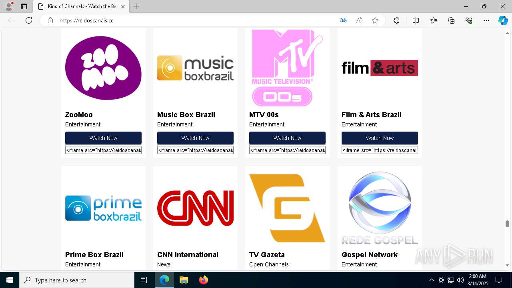Image resolution: width=512 pixels, height=288 pixels.
Task: Select the King of Channels tab
Action: (x=81, y=6)
